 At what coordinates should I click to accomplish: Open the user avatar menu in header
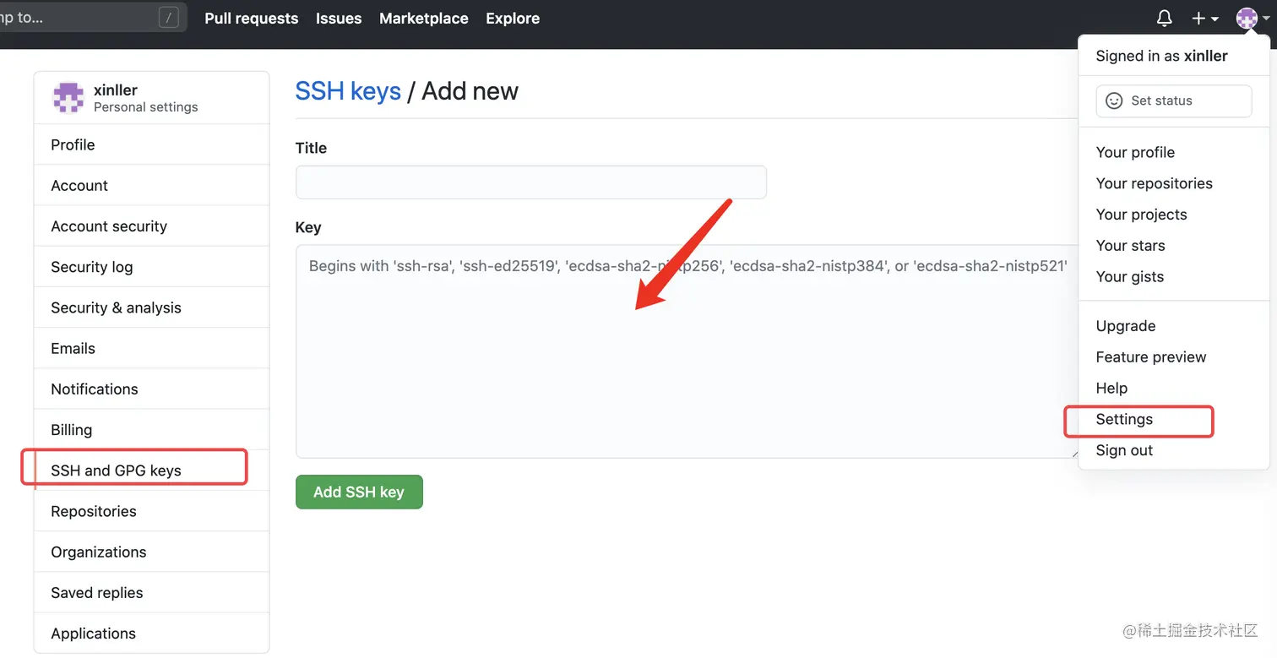coord(1252,18)
